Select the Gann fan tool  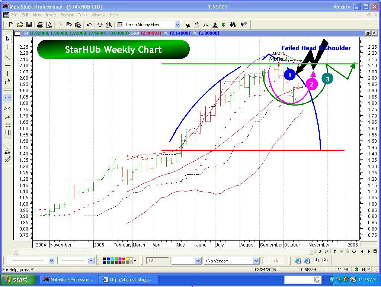7,151
